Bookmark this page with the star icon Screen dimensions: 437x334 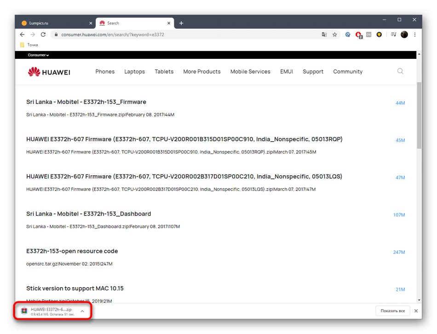click(x=335, y=35)
